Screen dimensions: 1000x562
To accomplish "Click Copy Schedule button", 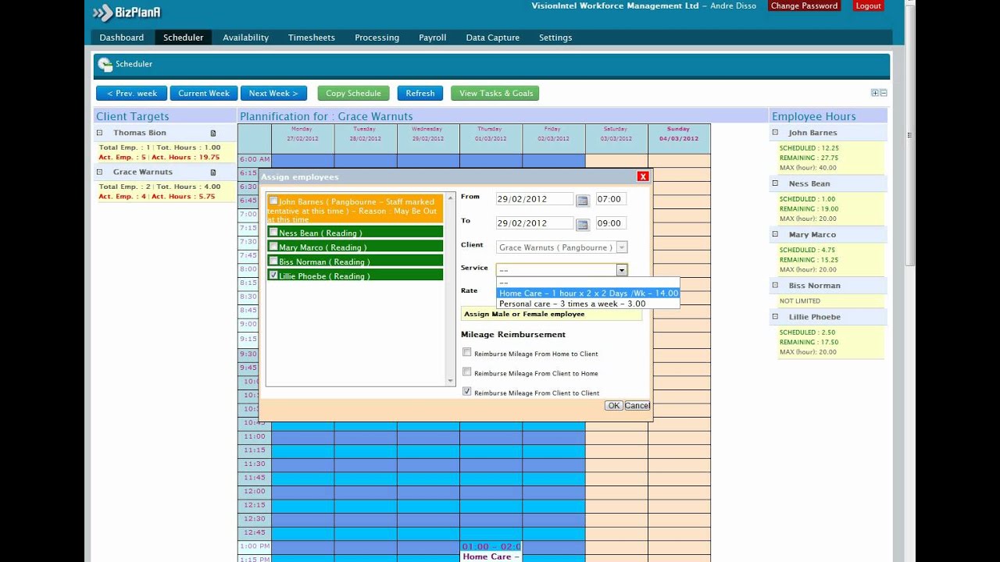I will (353, 93).
